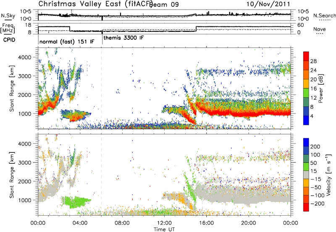This screenshot has width=336, height=232.
Task: Click the 'Nave' legend label
Action: 319,29
